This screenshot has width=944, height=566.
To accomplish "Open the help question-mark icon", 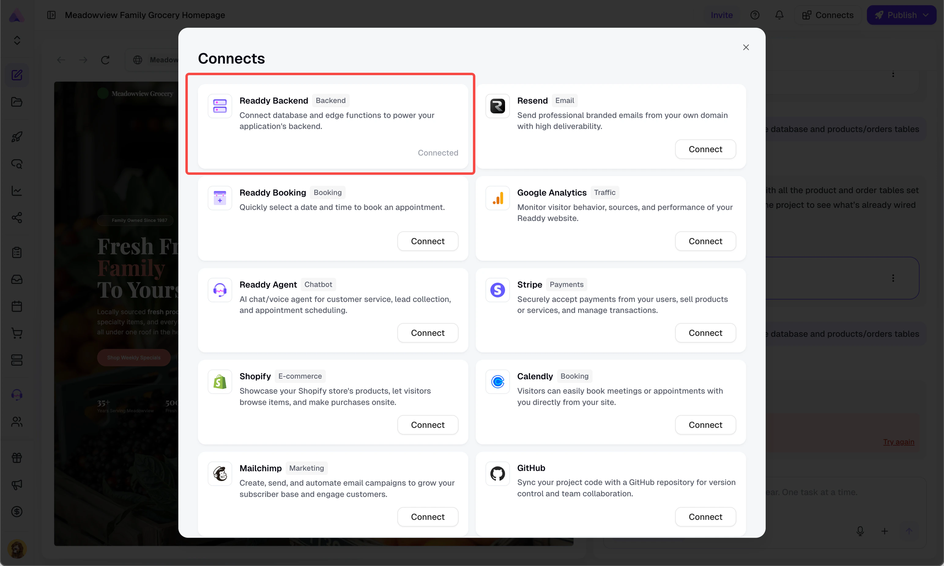I will [755, 15].
